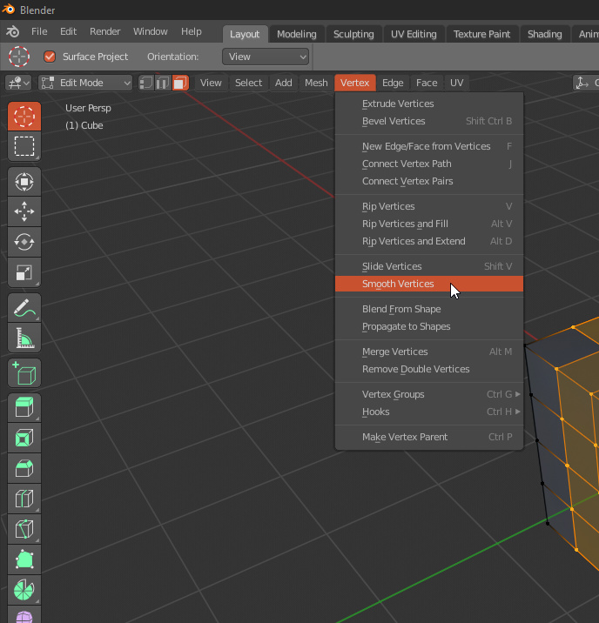
Task: Open the File menu
Action: pyautogui.click(x=39, y=31)
